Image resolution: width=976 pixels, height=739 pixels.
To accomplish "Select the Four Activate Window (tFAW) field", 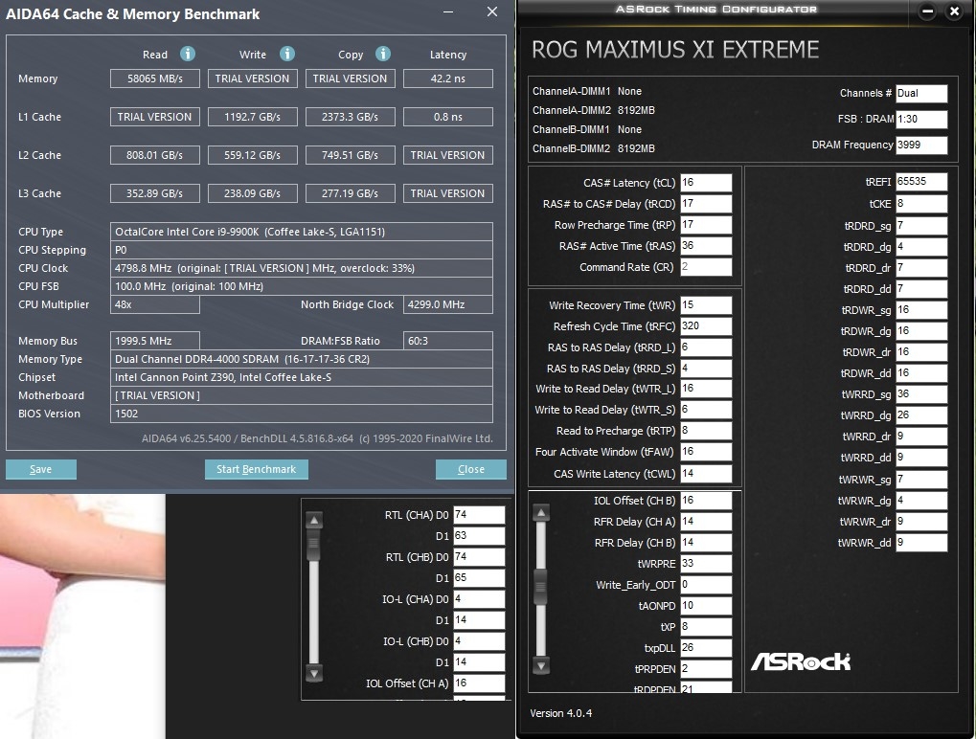I will click(706, 452).
